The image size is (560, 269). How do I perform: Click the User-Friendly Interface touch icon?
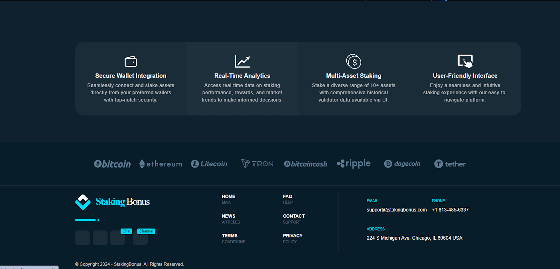[465, 61]
